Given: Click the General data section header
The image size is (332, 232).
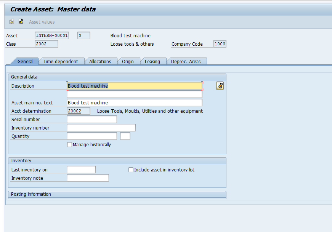Looking at the screenshot, I should 117,77.
